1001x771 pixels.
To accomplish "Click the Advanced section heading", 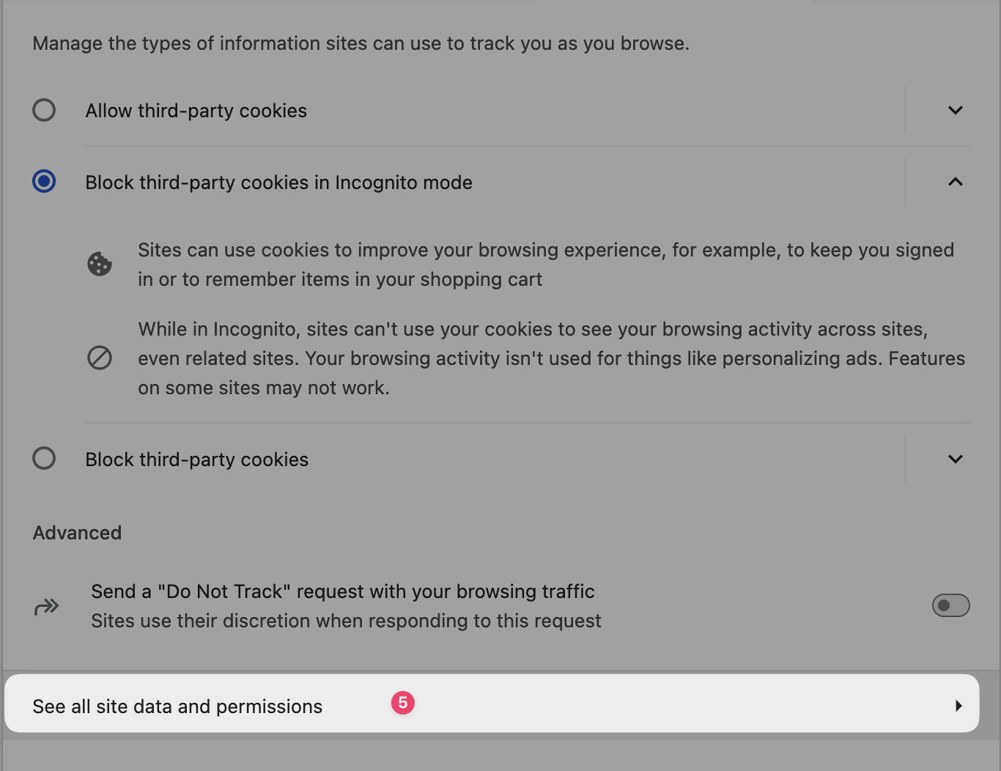I will [77, 533].
